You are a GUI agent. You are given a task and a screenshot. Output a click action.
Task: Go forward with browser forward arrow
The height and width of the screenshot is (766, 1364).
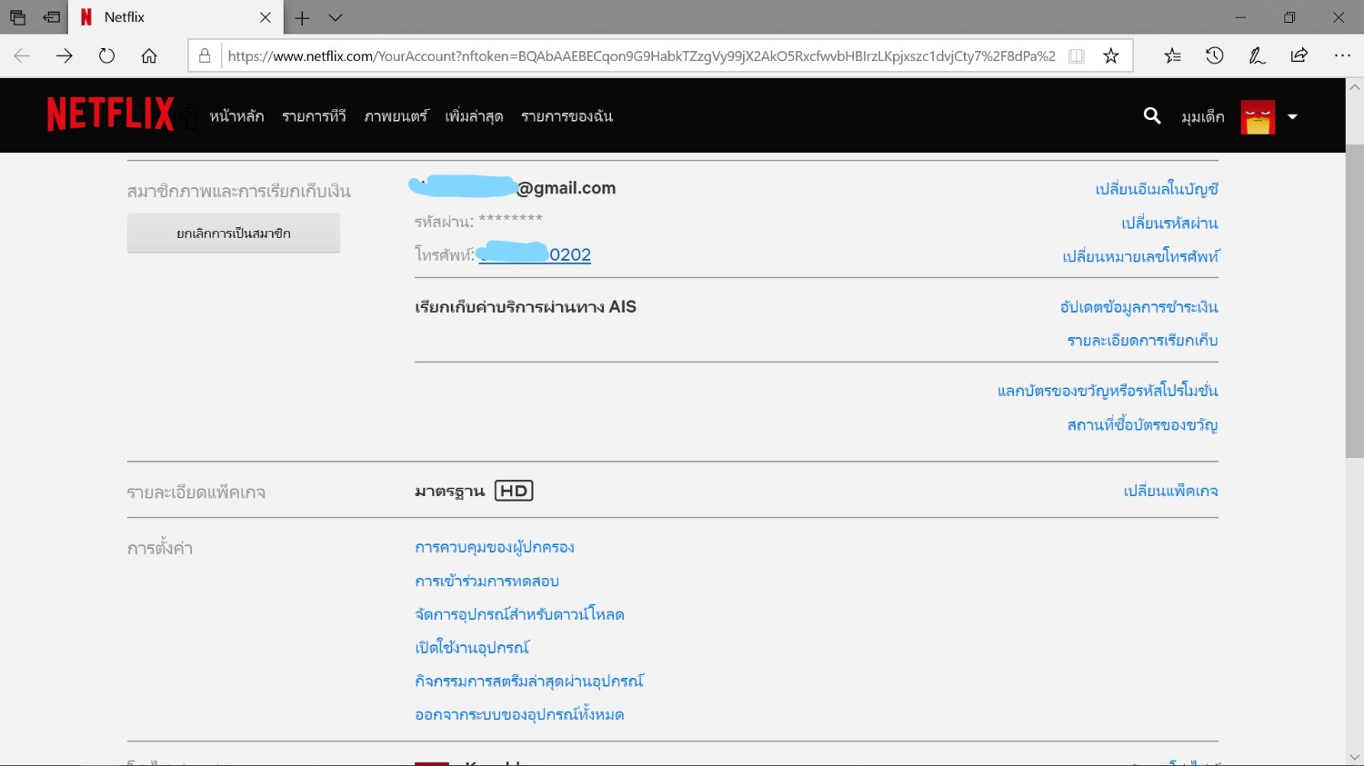pyautogui.click(x=64, y=55)
